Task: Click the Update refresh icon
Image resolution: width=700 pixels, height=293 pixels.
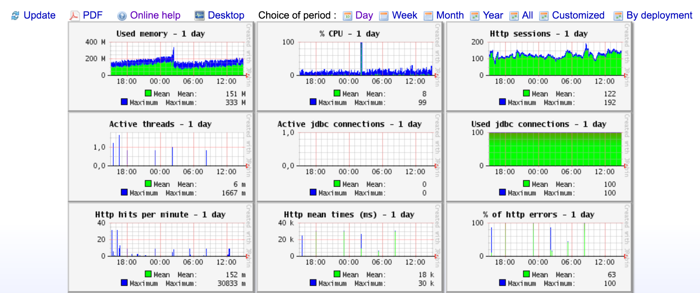Action: tap(14, 15)
